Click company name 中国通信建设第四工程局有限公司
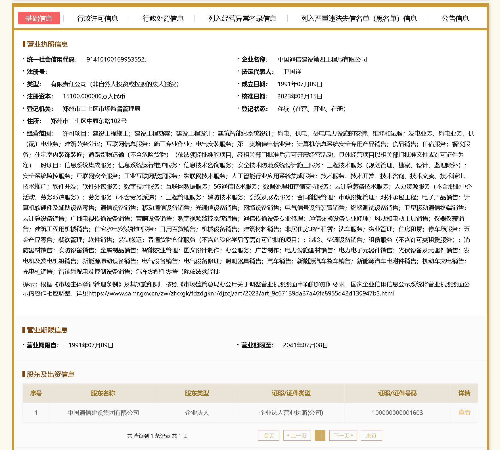500x450 pixels. click(x=322, y=60)
